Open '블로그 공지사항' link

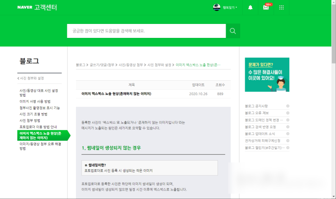tap(256, 106)
